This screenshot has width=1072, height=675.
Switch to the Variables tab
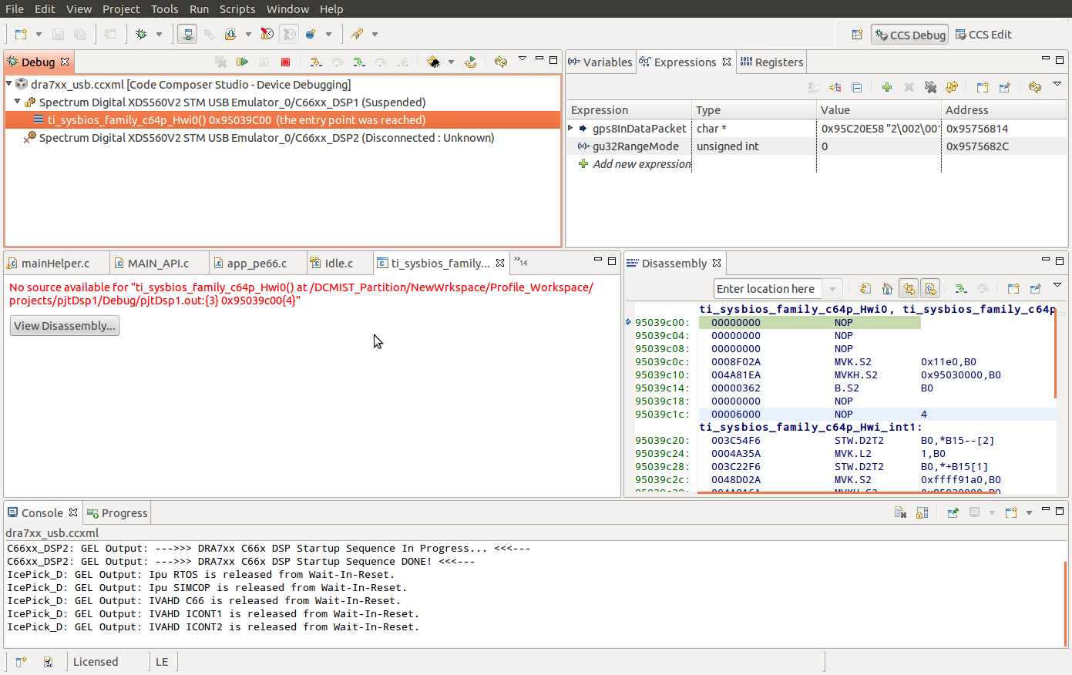600,62
